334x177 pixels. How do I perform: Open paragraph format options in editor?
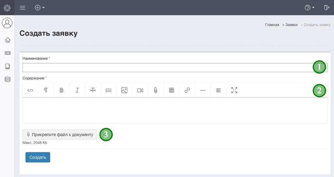tap(46, 90)
